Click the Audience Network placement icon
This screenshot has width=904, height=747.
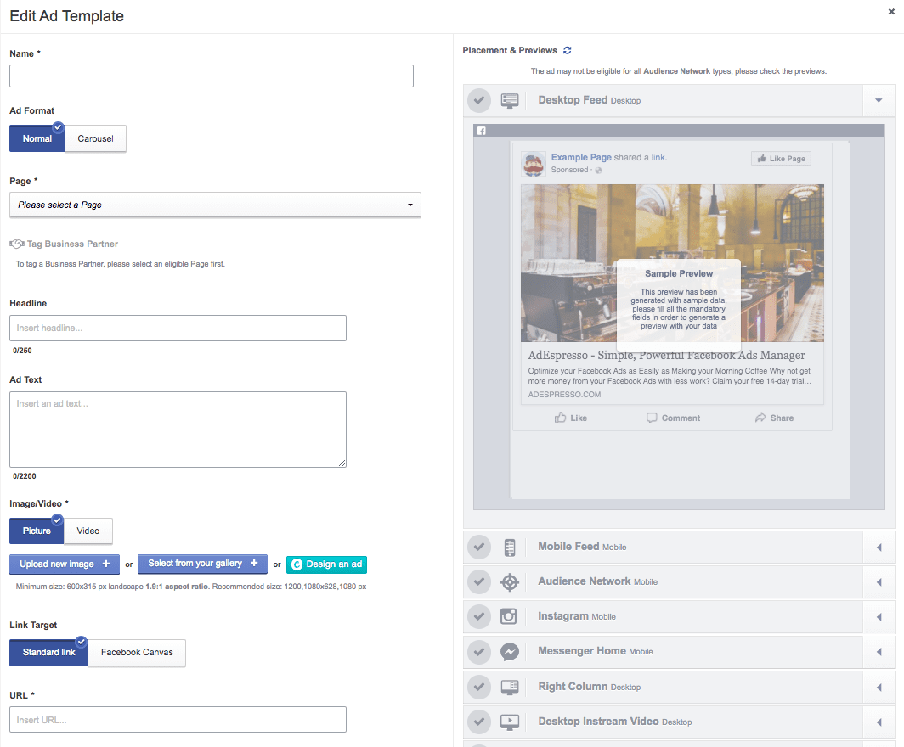click(x=509, y=581)
